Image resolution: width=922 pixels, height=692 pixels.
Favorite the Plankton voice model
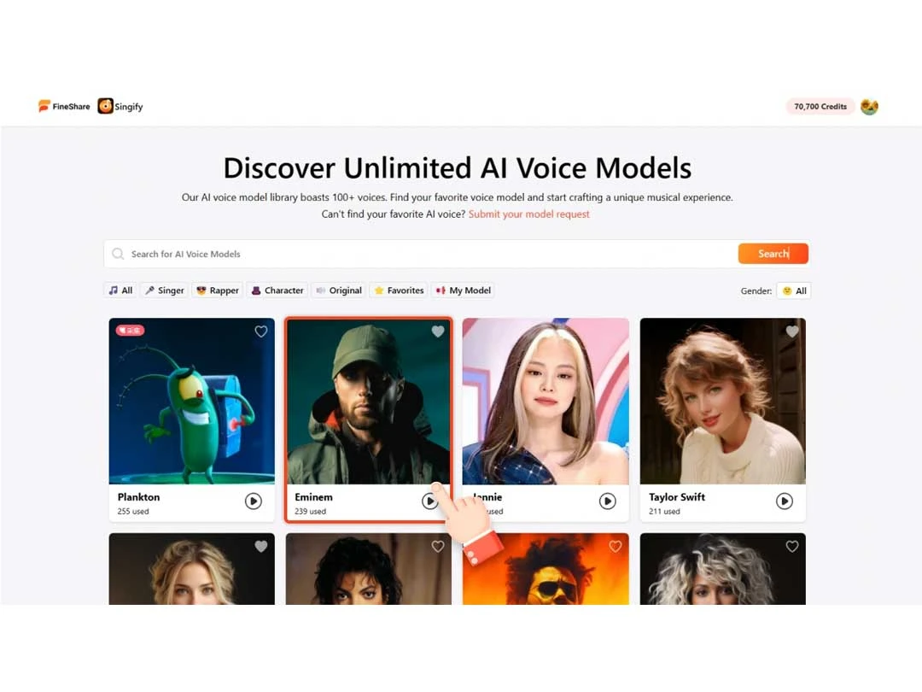(261, 331)
